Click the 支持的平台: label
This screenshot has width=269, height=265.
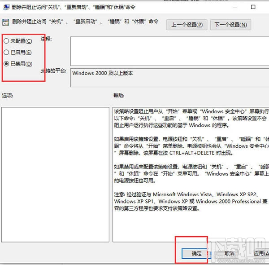click(53, 71)
